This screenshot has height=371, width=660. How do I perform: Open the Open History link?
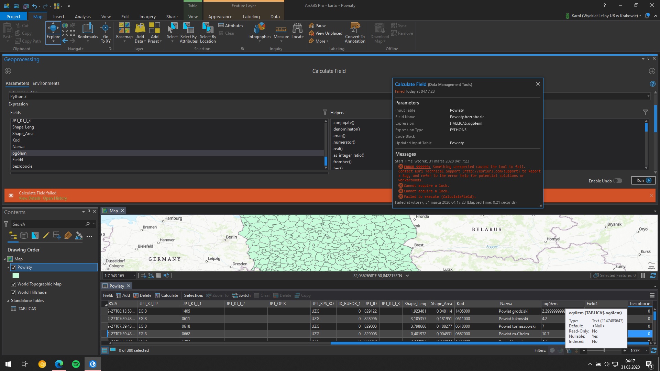pyautogui.click(x=55, y=198)
